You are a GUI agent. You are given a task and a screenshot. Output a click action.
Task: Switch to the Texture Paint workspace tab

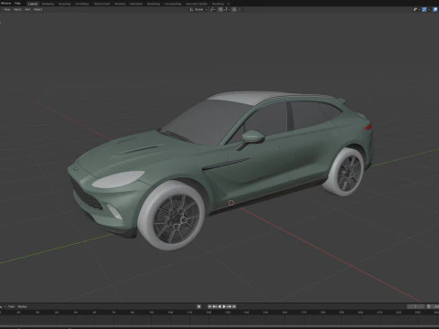(x=102, y=4)
